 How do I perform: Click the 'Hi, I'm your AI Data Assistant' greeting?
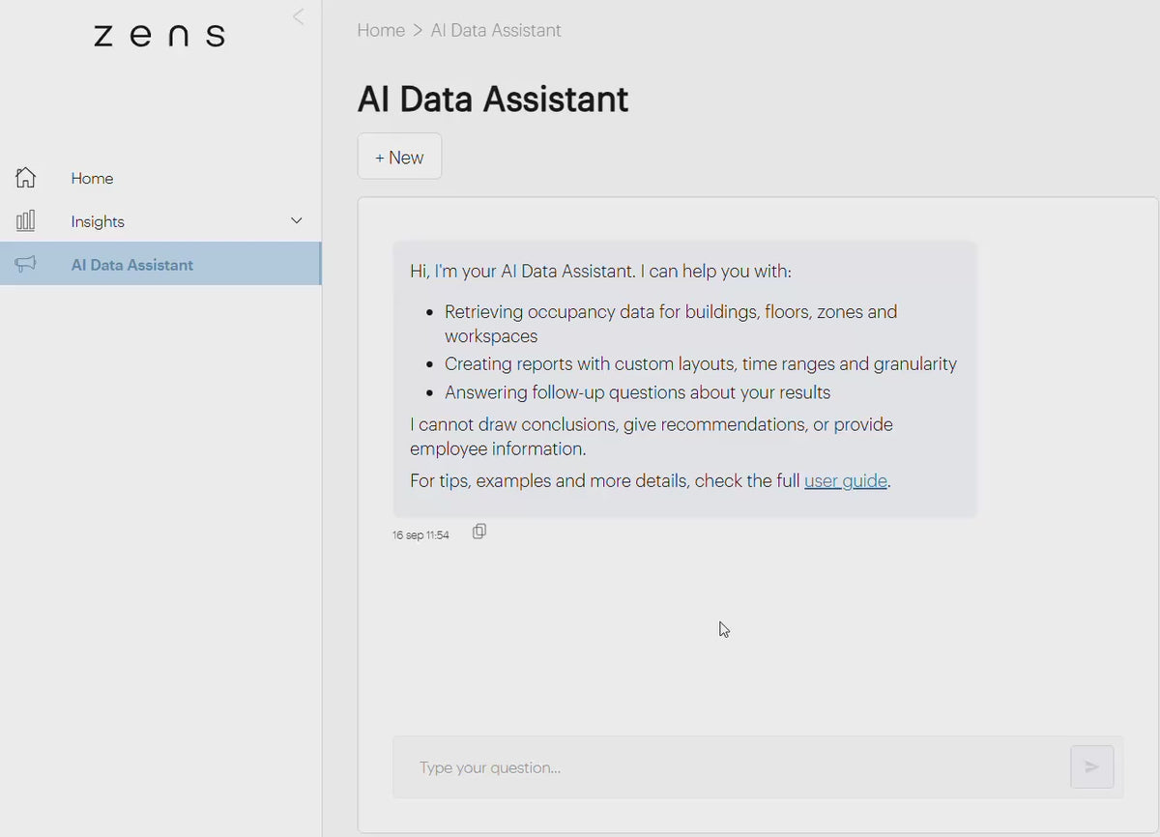tap(600, 272)
